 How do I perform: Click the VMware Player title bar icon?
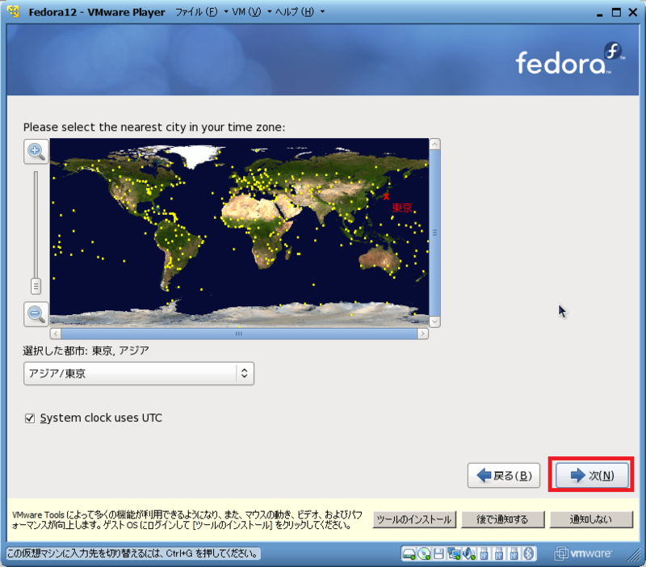click(x=14, y=12)
